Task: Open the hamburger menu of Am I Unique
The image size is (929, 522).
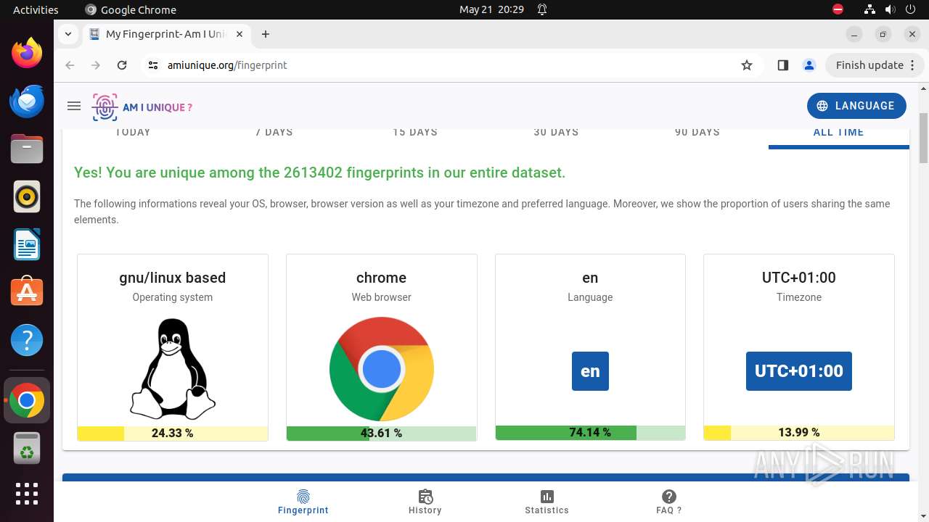Action: 73,106
